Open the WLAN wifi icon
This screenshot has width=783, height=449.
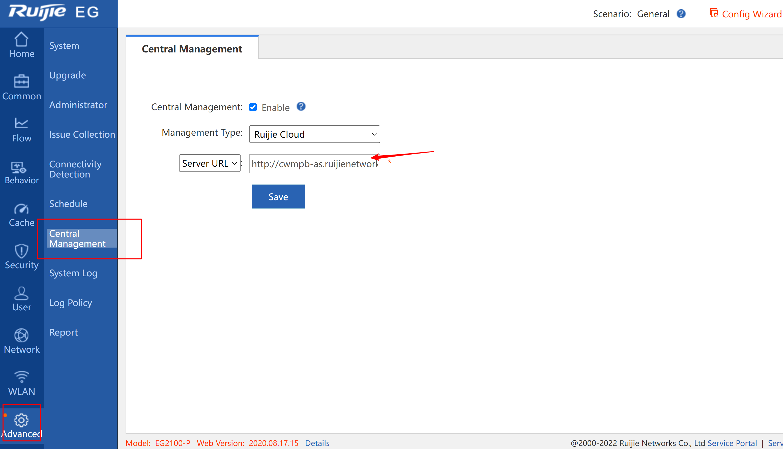pyautogui.click(x=21, y=377)
